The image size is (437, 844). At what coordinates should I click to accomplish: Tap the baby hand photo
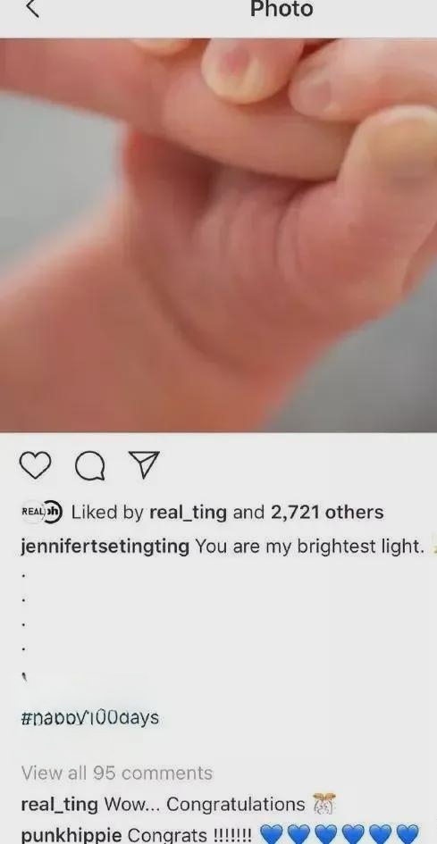click(218, 235)
